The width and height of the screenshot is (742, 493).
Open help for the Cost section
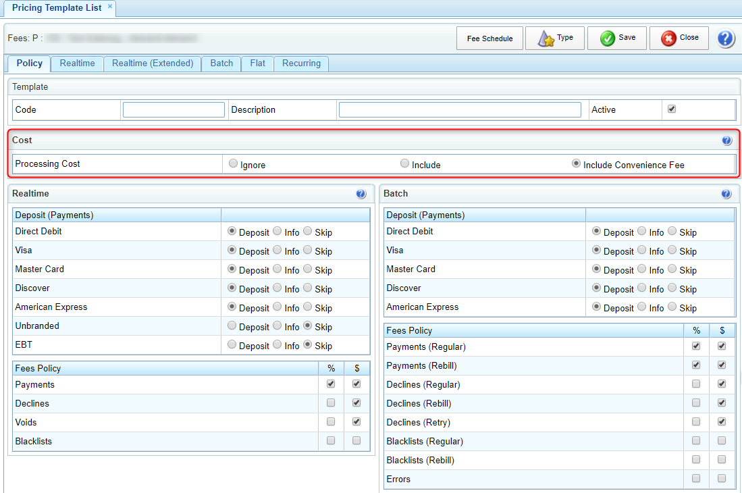coord(727,140)
